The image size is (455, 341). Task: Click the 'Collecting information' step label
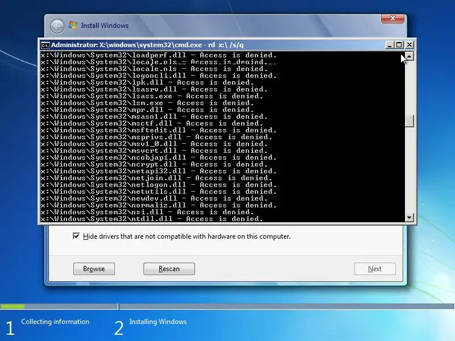click(x=55, y=322)
